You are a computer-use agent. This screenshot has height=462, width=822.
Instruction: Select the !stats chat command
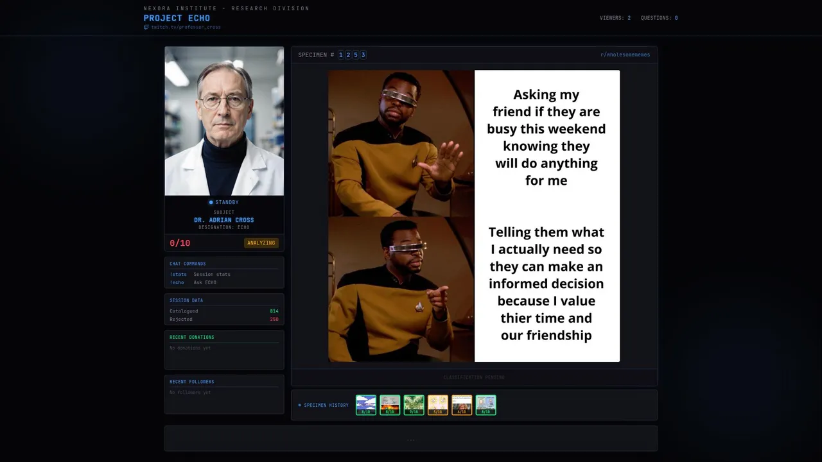point(179,274)
